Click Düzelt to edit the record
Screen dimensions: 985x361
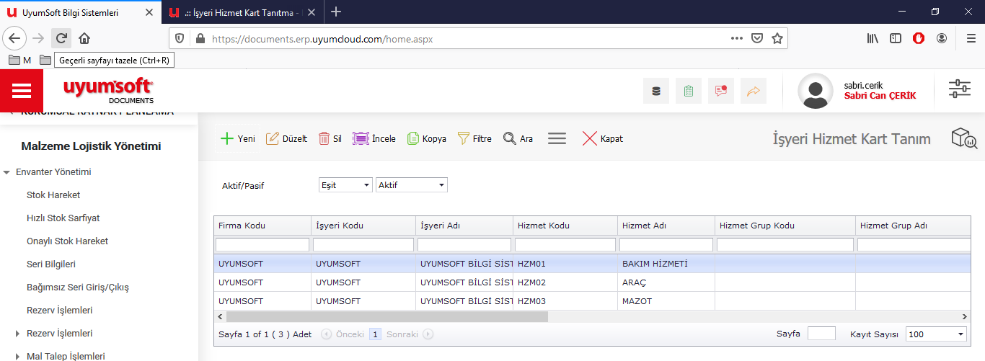(286, 139)
